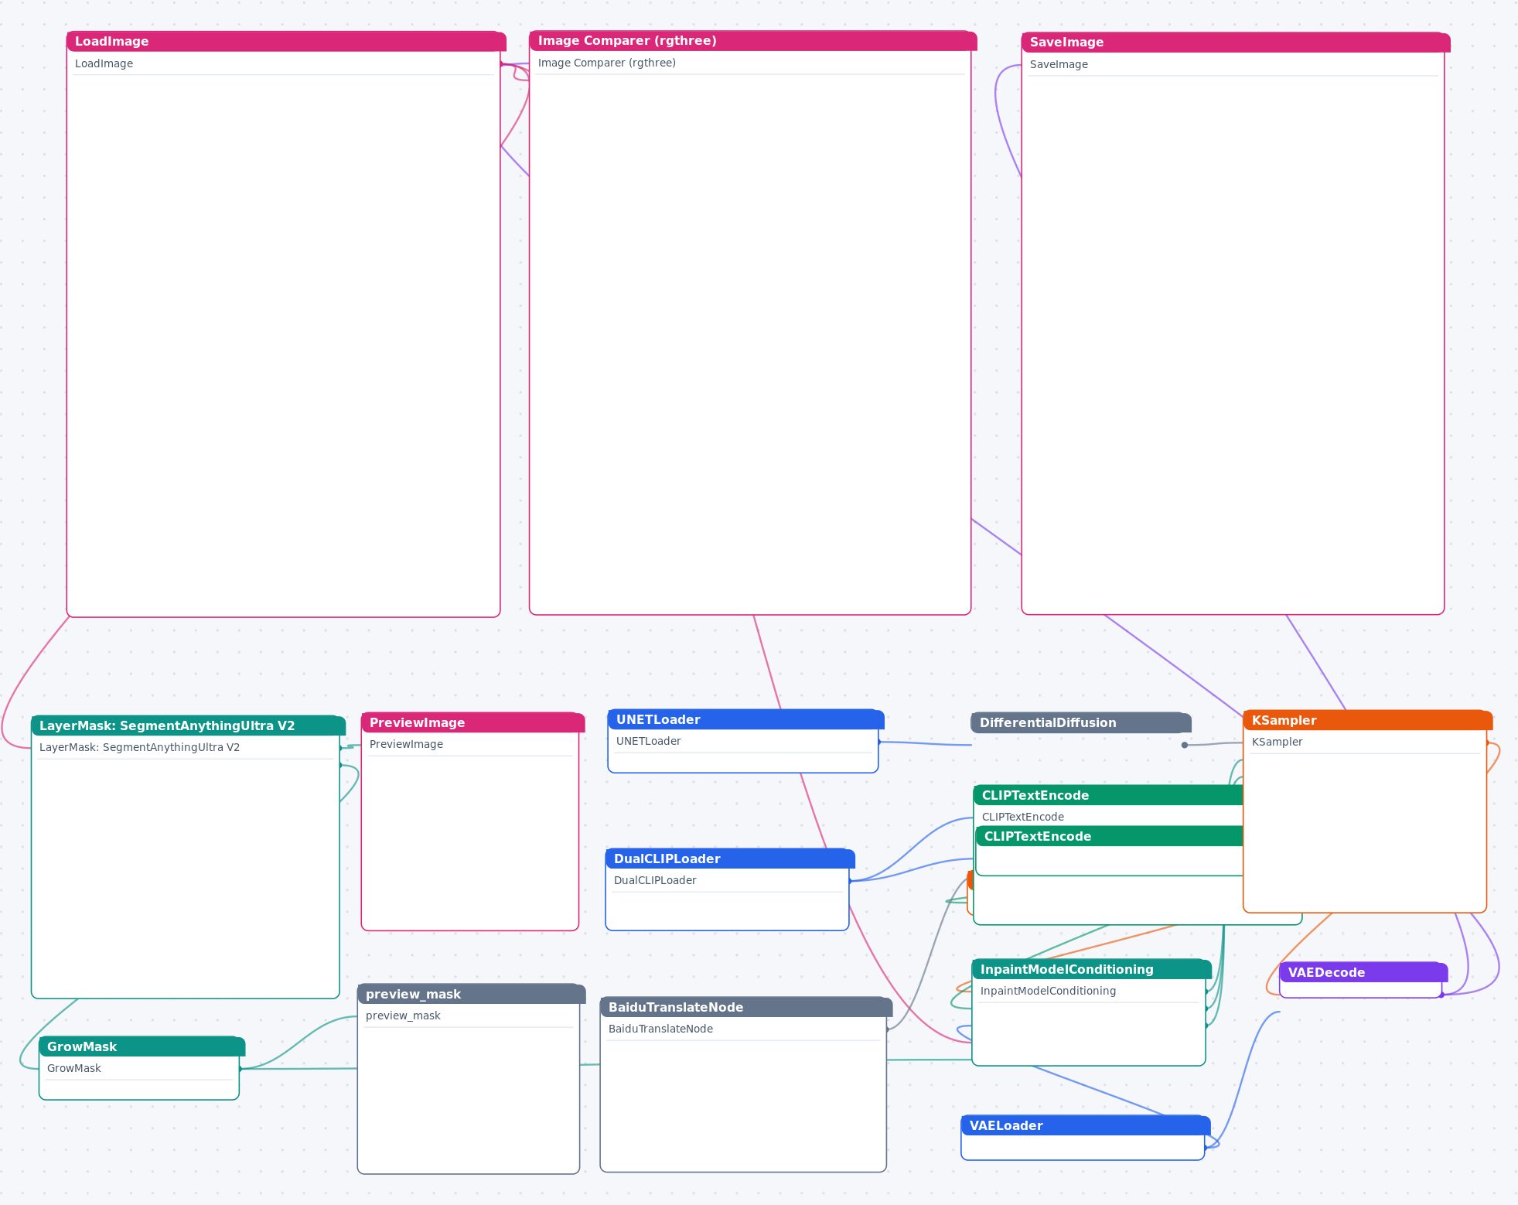Screen dimensions: 1518x1205
Task: Select the purple VAEDecode node header
Action: pyautogui.click(x=1363, y=972)
